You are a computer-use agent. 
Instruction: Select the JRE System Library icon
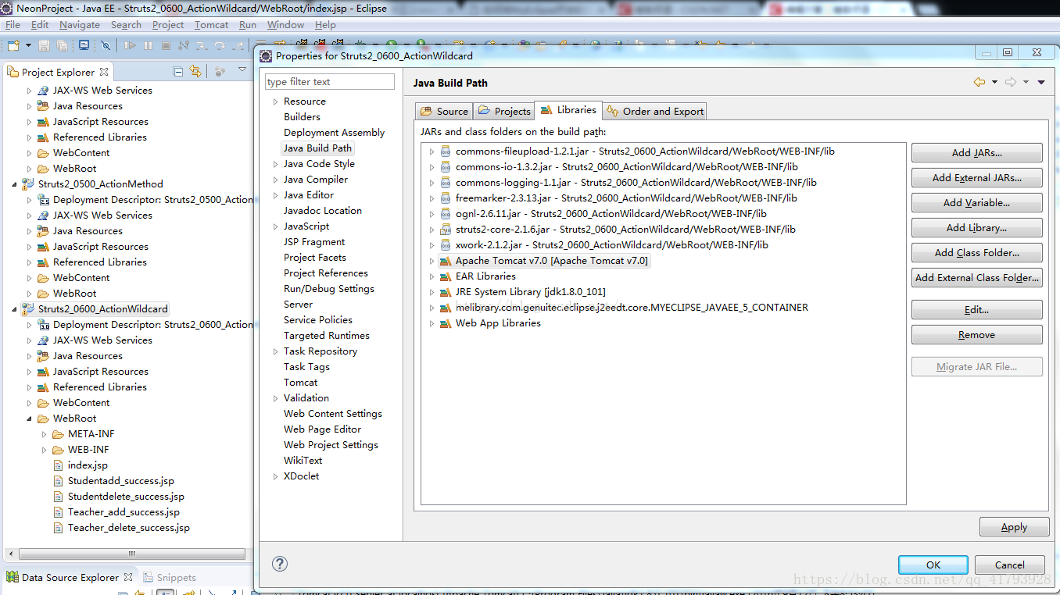(x=445, y=291)
